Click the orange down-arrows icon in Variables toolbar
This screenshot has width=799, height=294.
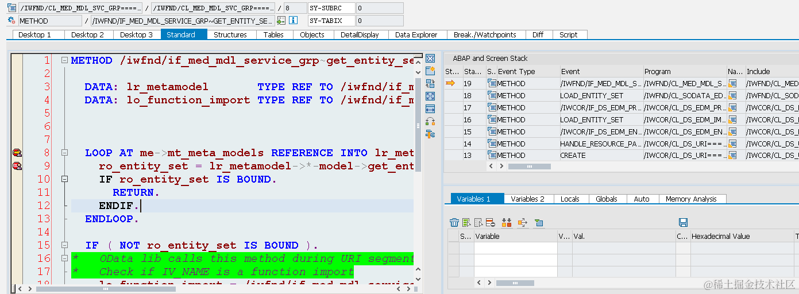[x=507, y=223]
